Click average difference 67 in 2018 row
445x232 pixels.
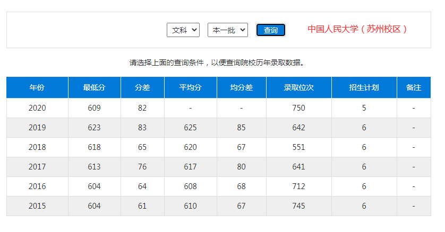pyautogui.click(x=241, y=147)
